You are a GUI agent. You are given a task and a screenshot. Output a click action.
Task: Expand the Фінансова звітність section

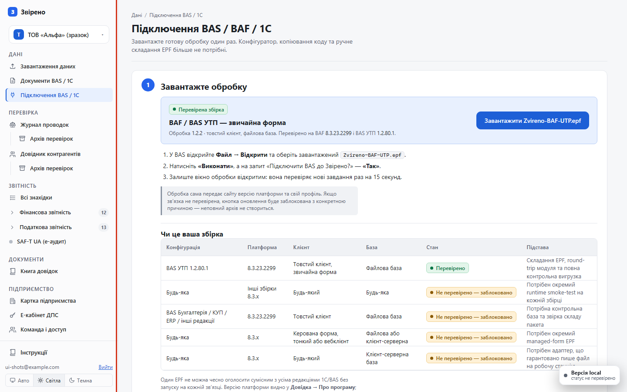pos(59,213)
